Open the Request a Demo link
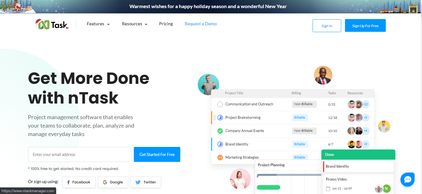Screen dimensions: 422x194 201,24
